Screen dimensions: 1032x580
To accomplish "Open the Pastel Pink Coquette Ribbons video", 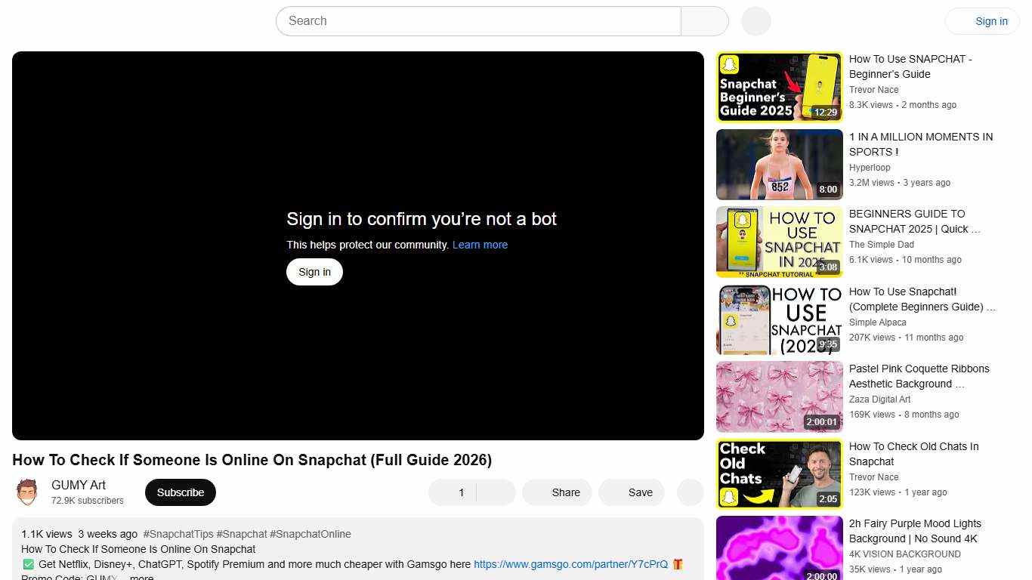I will point(779,396).
